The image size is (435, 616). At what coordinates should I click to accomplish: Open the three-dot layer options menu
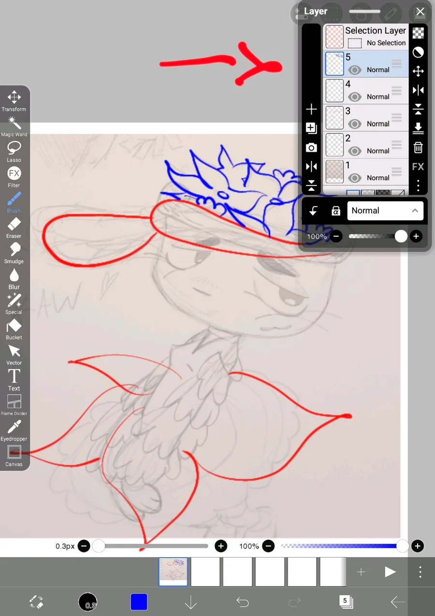(x=418, y=185)
